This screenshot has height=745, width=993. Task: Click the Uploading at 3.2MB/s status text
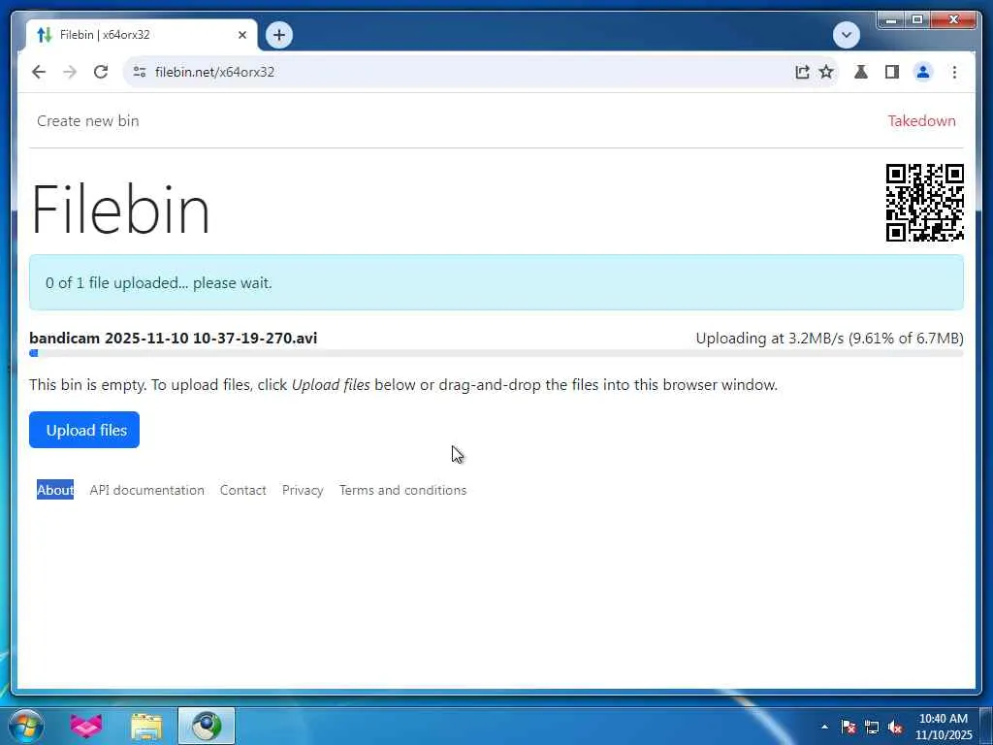(830, 338)
